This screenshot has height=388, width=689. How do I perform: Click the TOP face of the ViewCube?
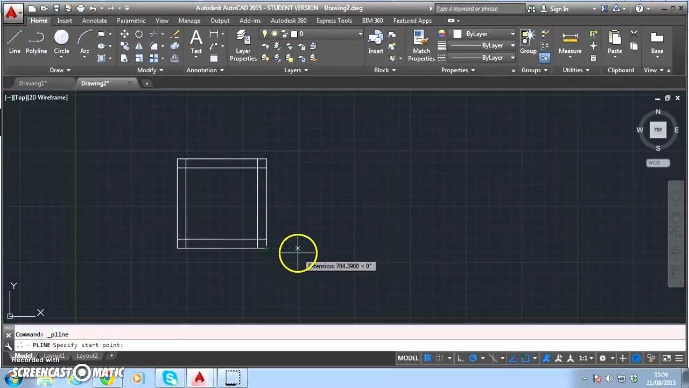pos(658,130)
